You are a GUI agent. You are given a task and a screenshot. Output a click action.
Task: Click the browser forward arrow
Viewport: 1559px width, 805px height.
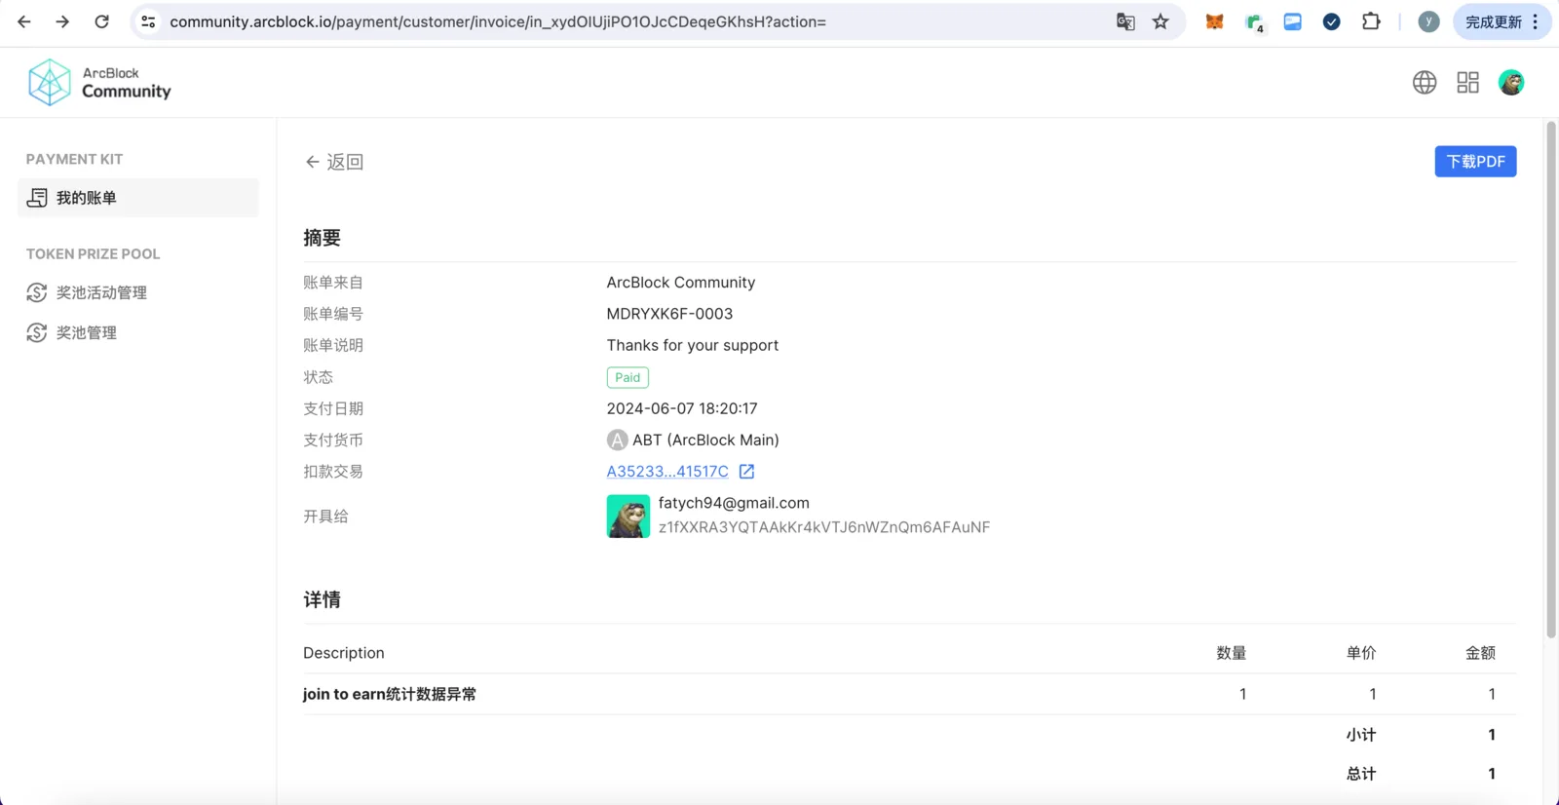(x=62, y=21)
